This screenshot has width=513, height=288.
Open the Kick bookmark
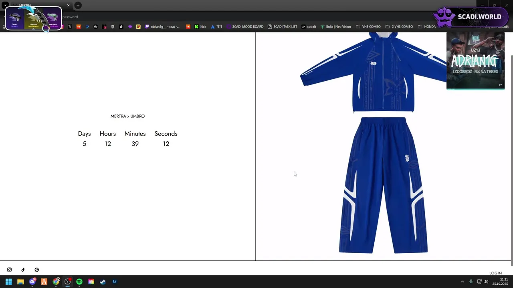pos(200,27)
